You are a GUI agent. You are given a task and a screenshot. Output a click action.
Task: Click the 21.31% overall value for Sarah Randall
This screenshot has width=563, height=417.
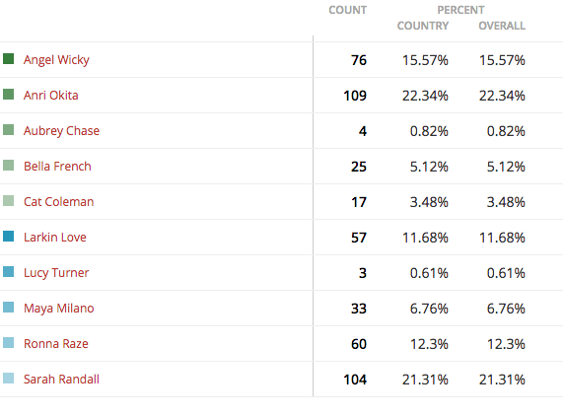[502, 380]
